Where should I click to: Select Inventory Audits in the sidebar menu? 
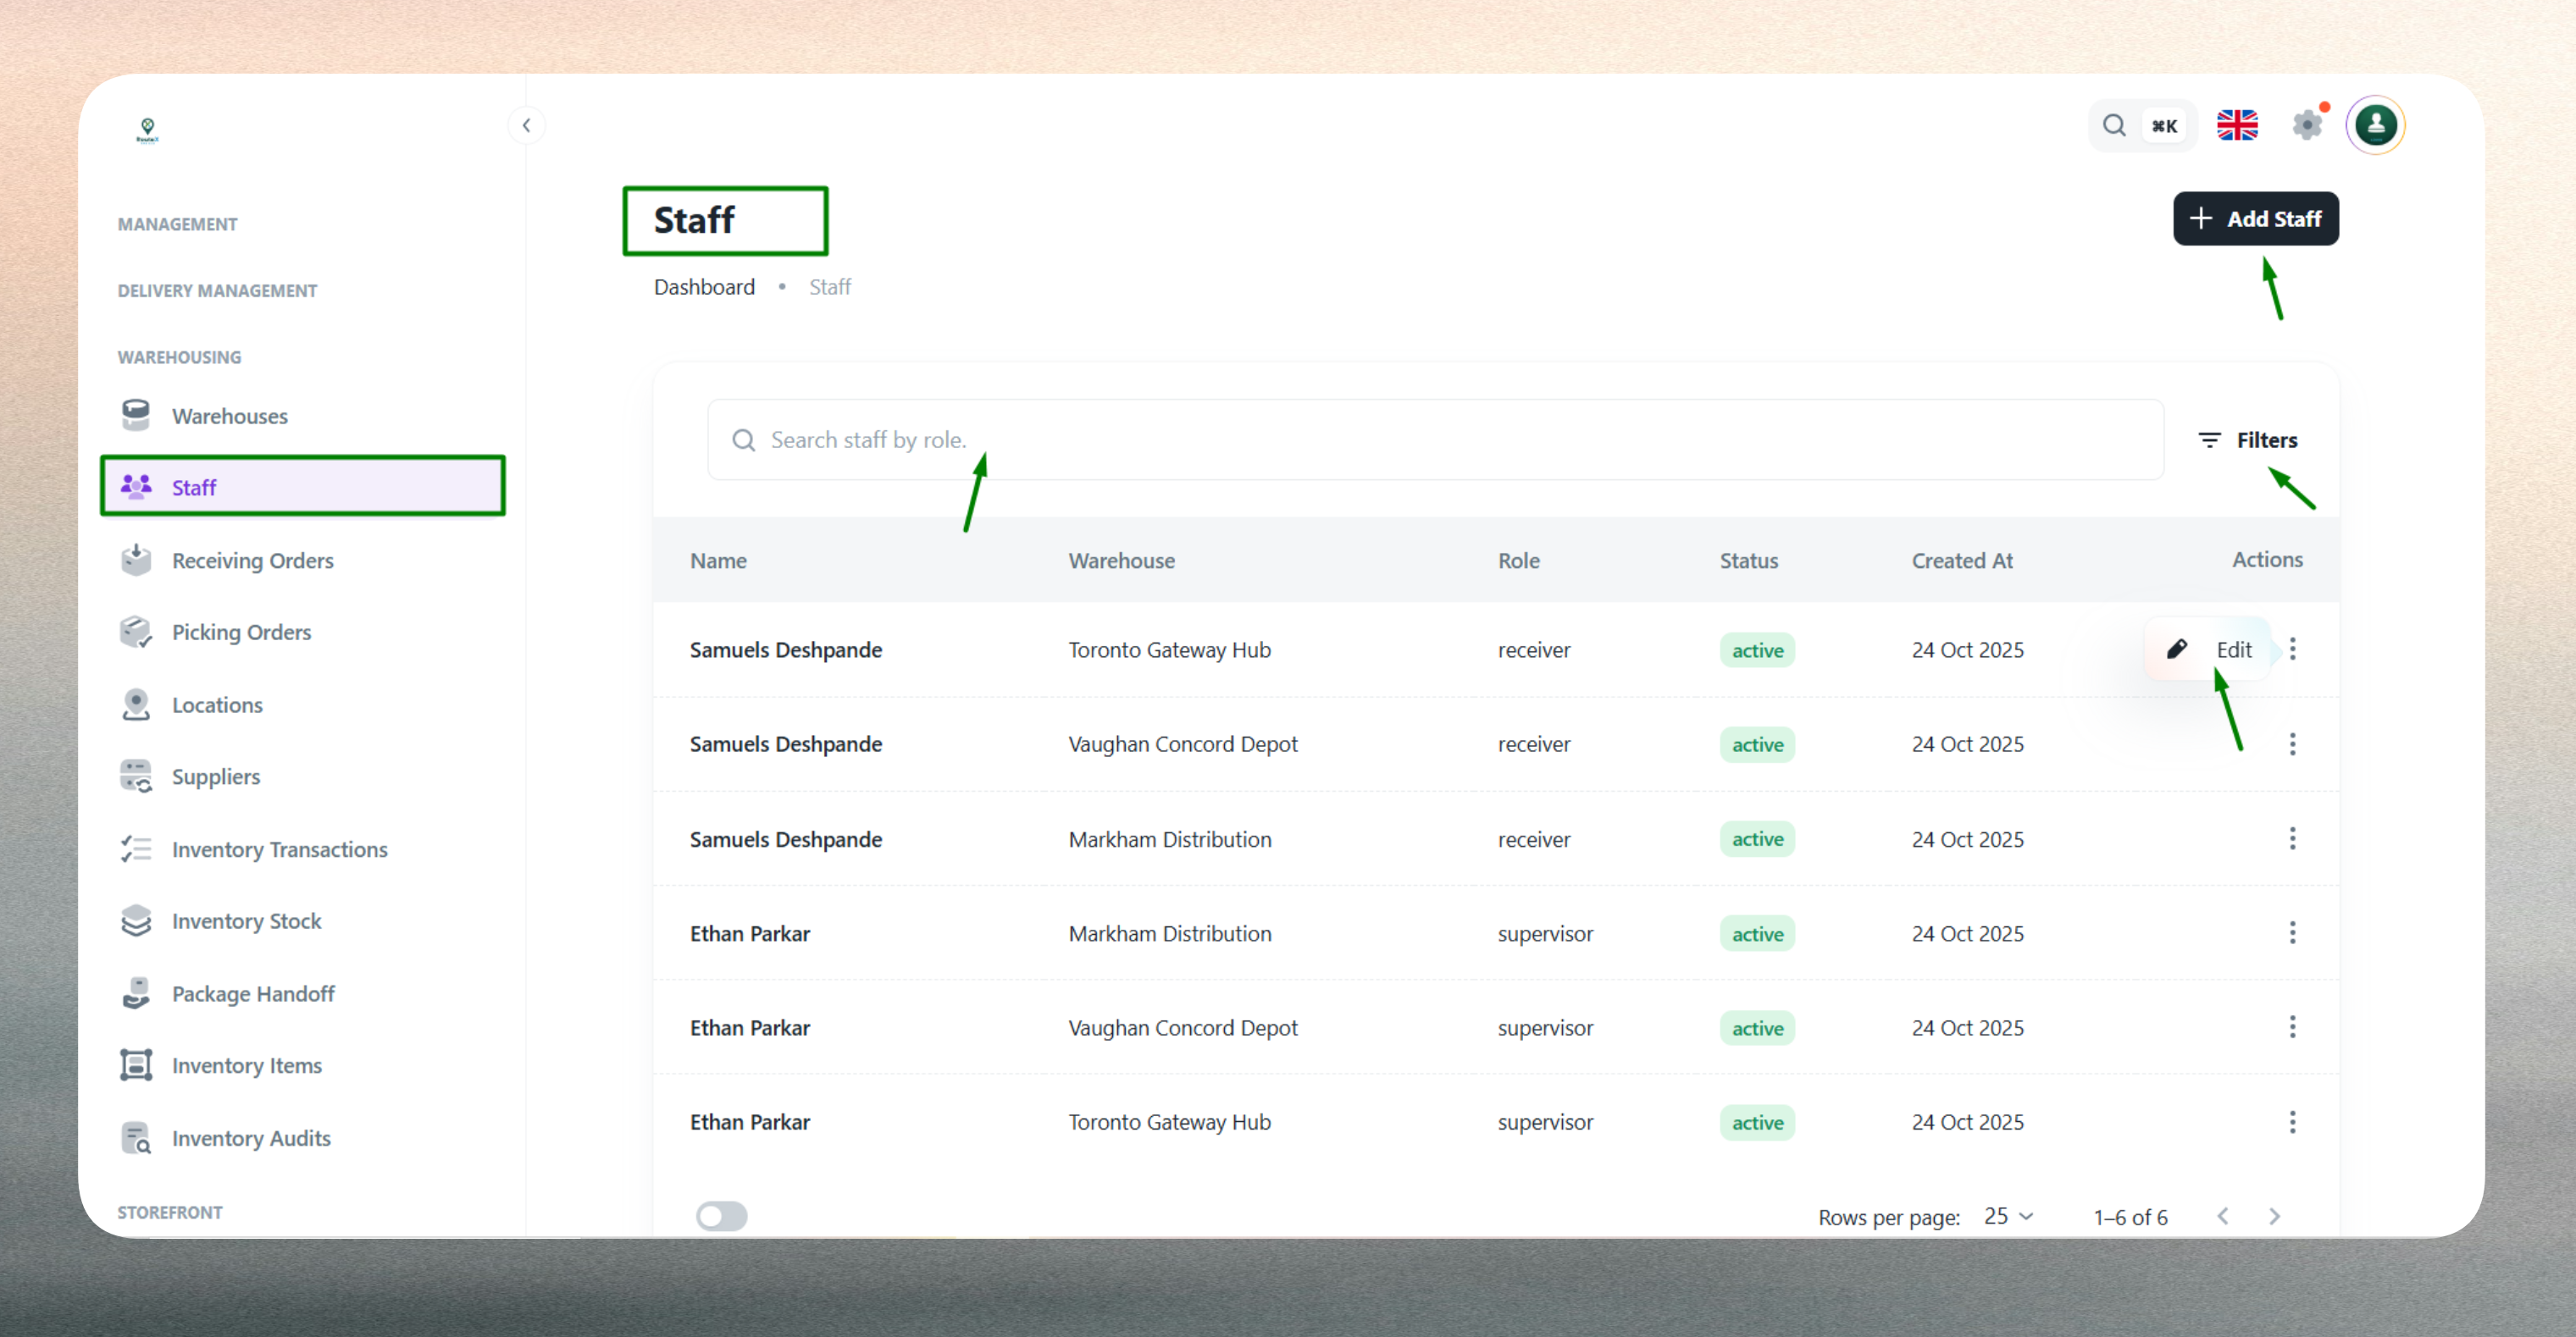pos(136,1137)
